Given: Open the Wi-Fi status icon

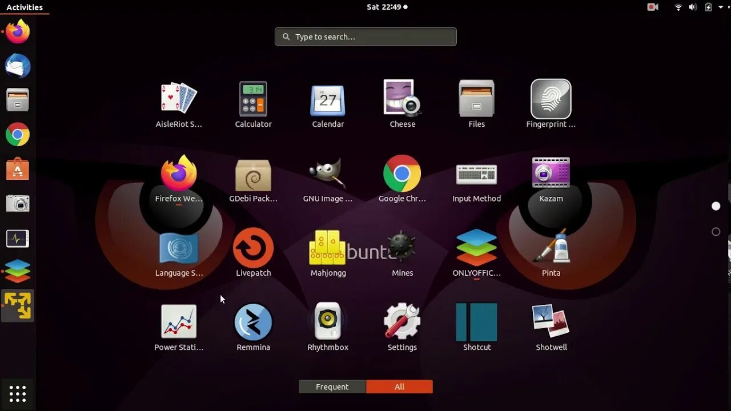Looking at the screenshot, I should pyautogui.click(x=678, y=7).
